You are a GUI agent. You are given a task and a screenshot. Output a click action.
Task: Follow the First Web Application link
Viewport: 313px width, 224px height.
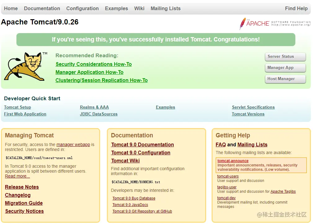coord(25,114)
